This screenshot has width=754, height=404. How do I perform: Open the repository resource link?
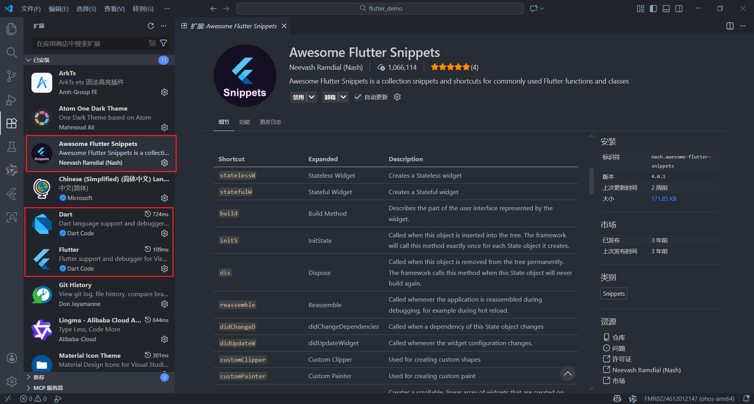(614, 337)
